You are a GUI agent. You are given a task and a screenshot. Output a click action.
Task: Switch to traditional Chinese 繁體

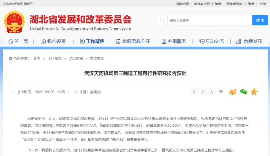click(x=218, y=4)
